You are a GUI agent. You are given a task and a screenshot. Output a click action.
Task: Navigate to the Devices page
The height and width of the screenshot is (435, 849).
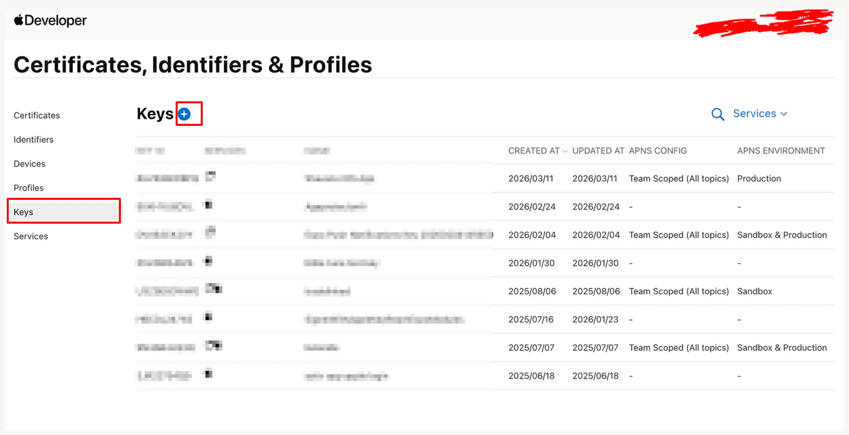[29, 163]
